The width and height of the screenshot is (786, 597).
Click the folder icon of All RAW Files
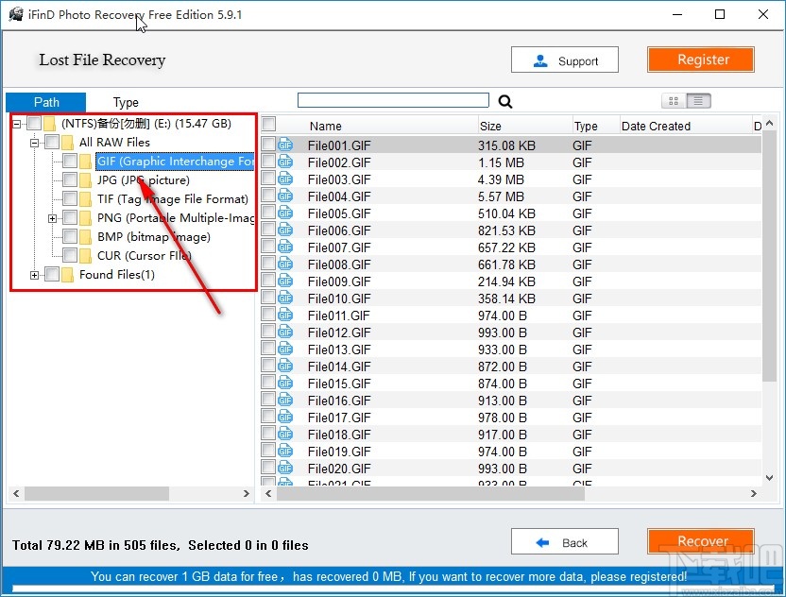click(67, 143)
